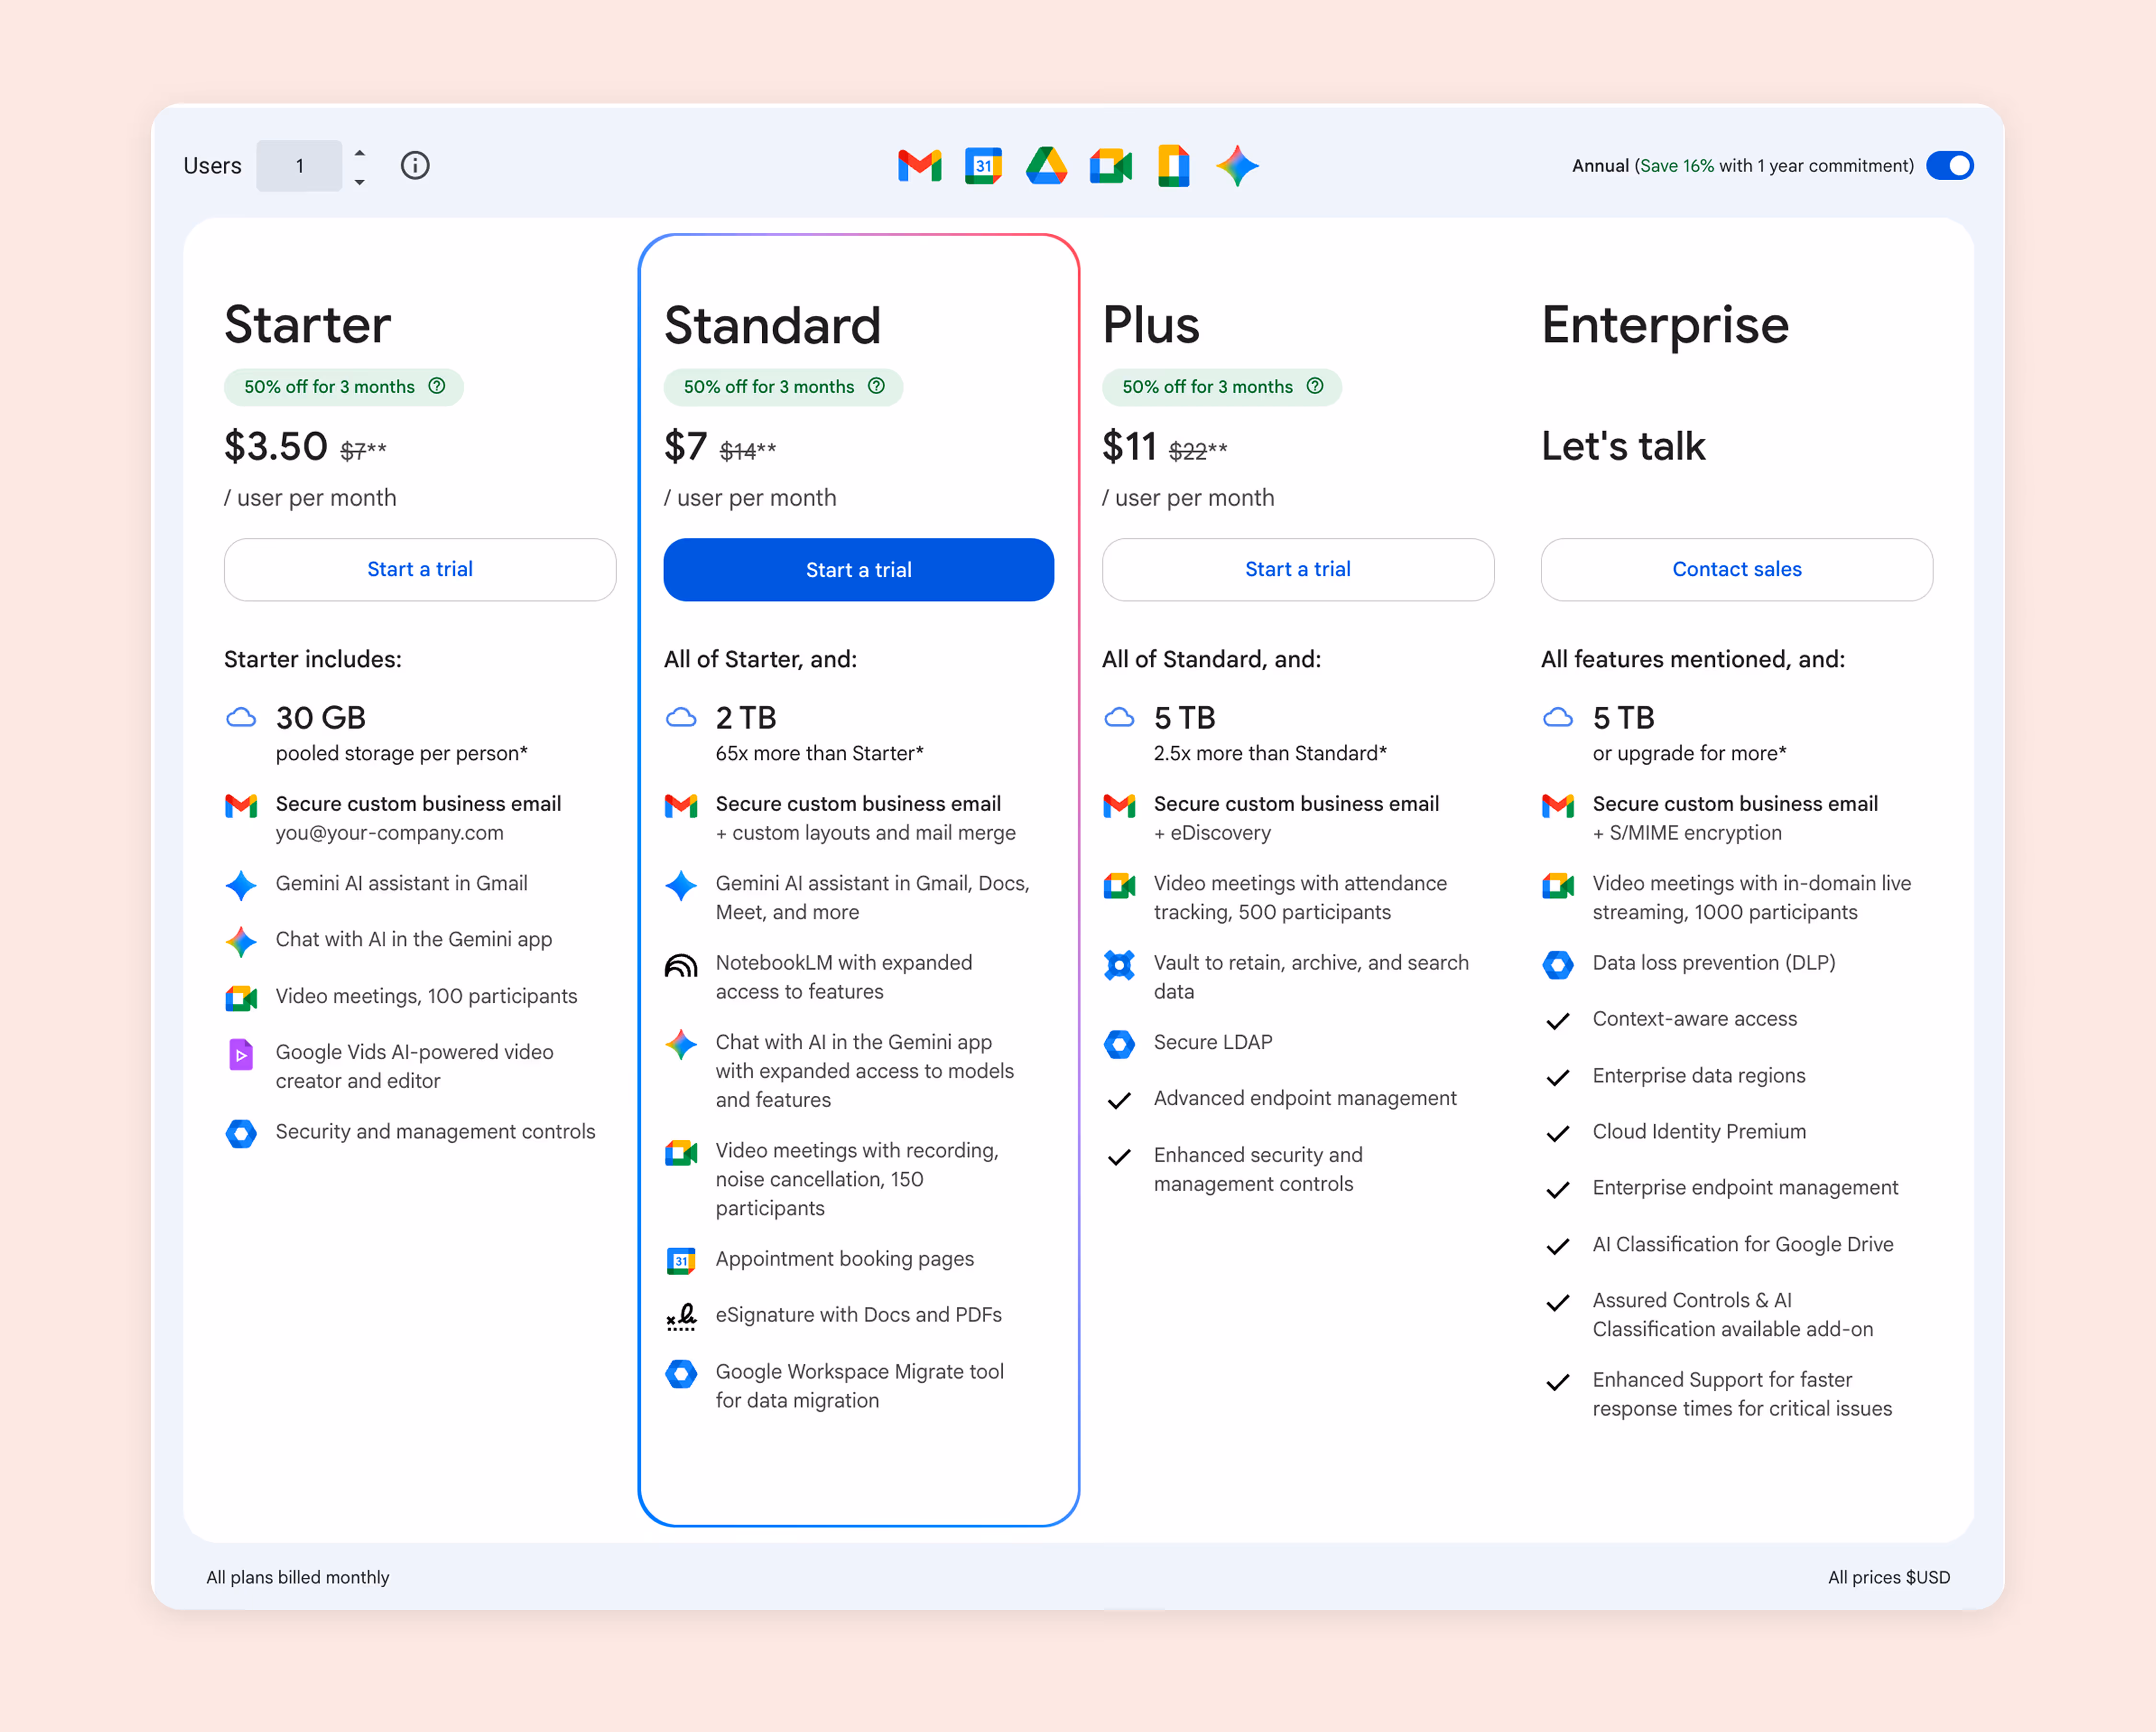Click the Gmail icon in the top app row
This screenshot has width=2156, height=1732.
pos(919,166)
